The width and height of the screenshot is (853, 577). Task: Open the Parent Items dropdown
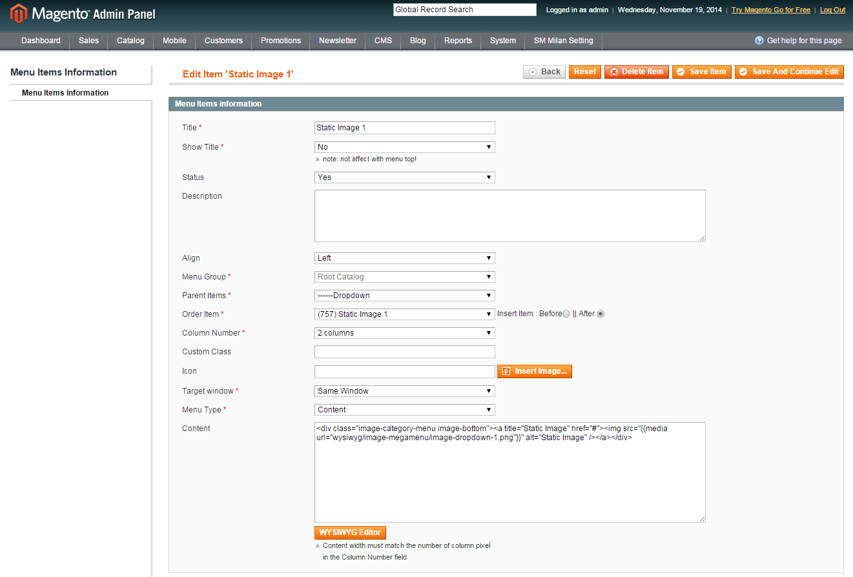pos(405,296)
